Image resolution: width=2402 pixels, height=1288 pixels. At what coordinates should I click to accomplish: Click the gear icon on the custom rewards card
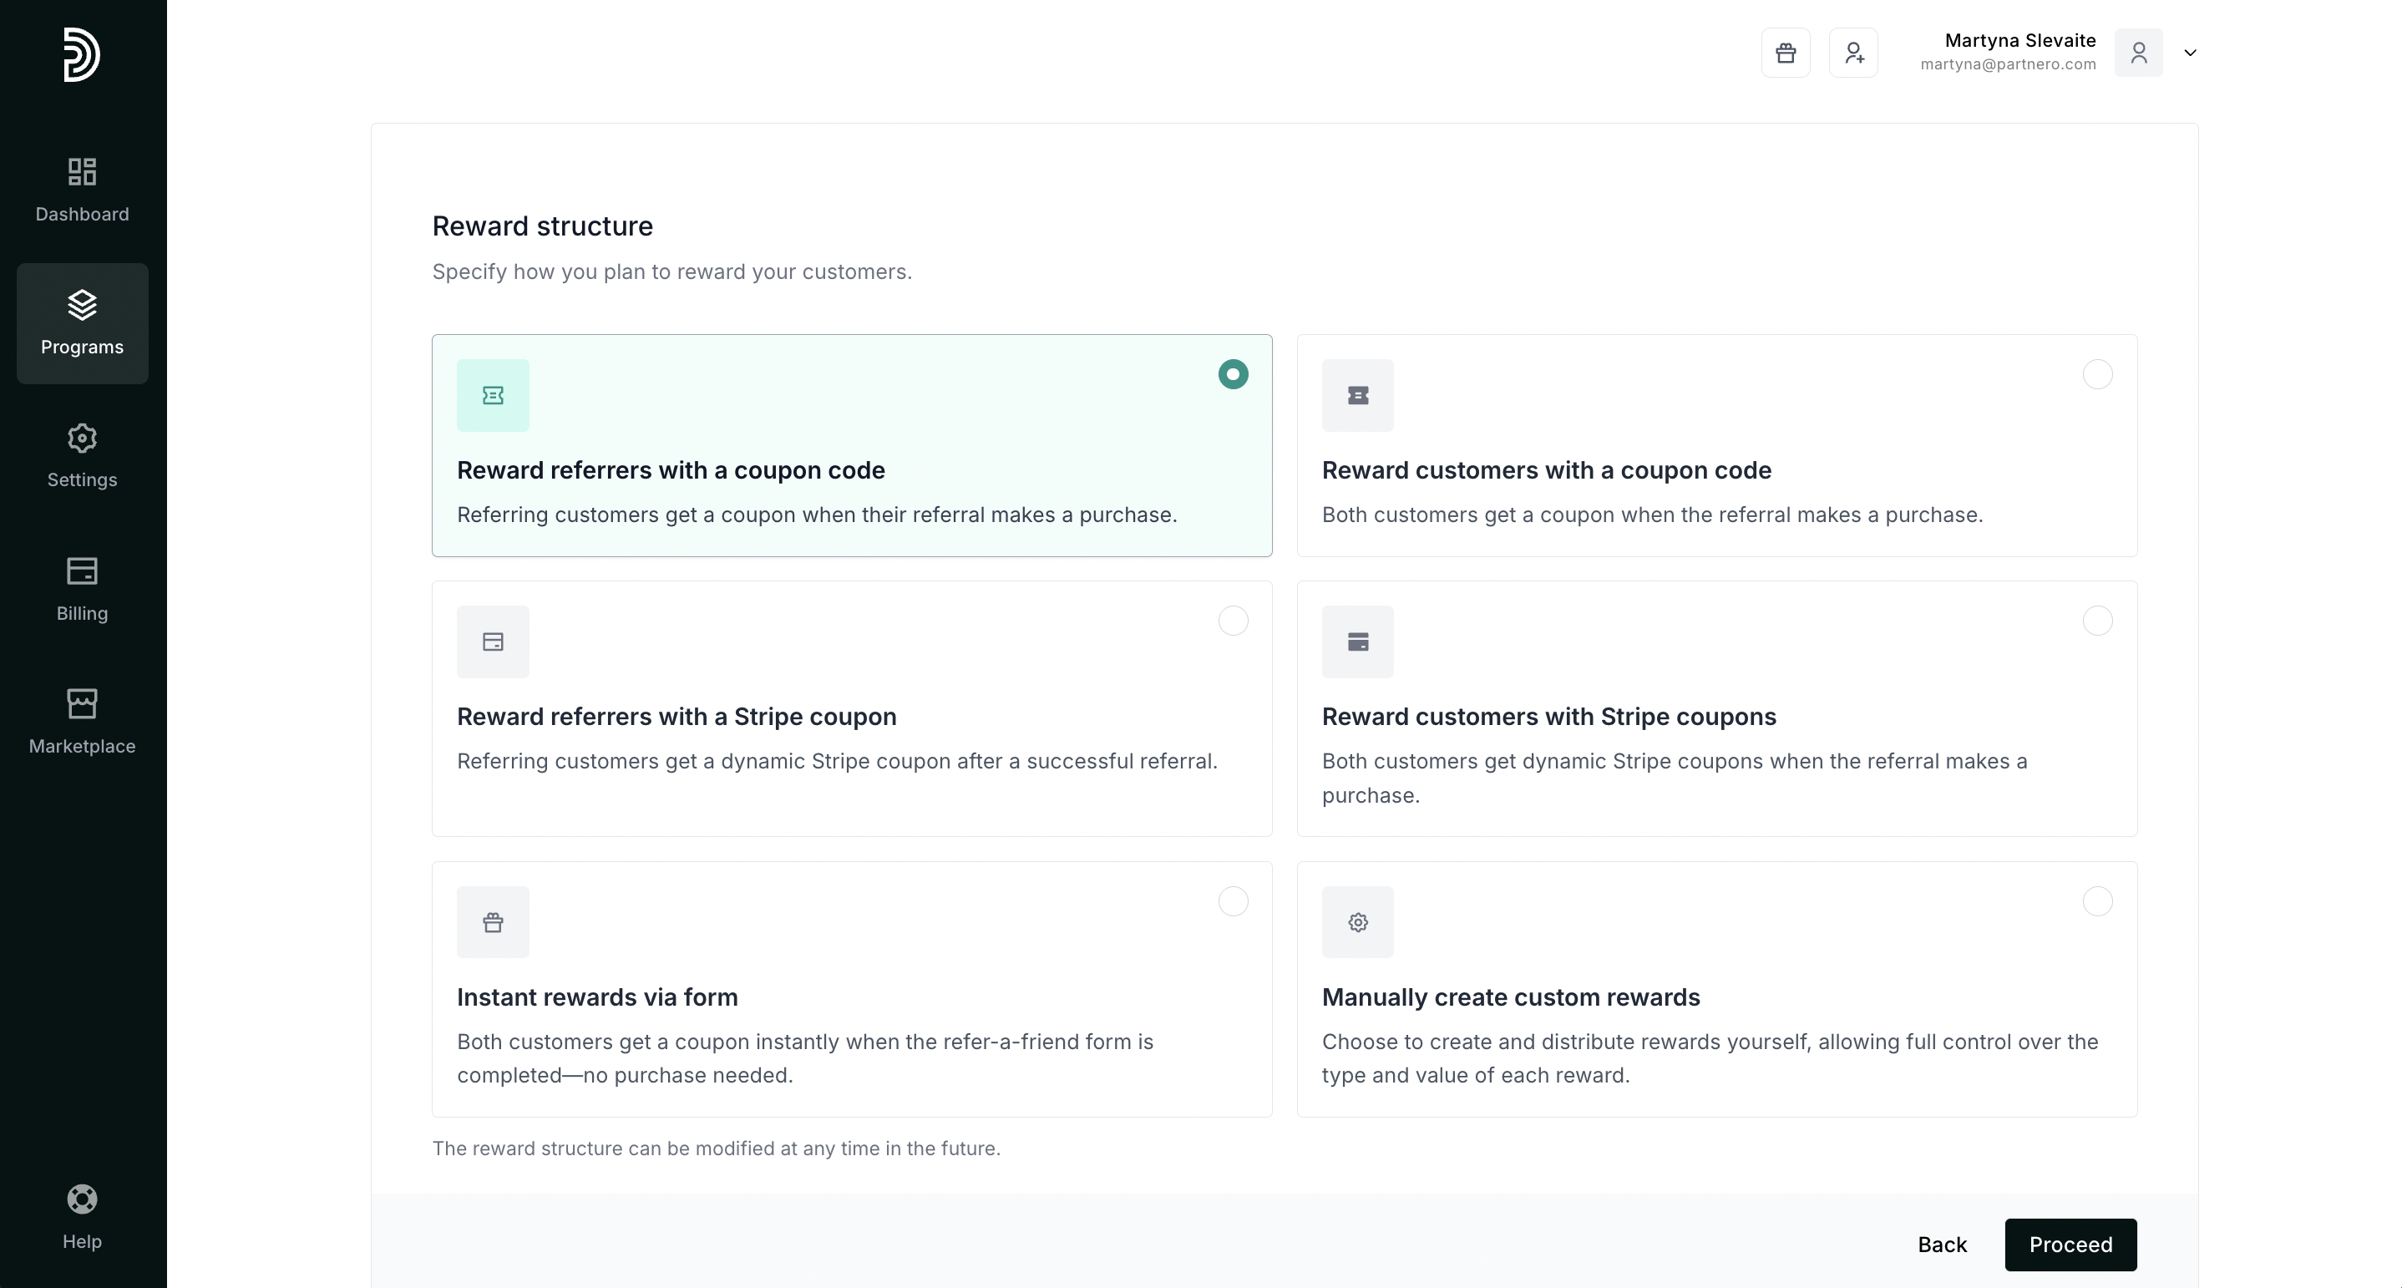click(1356, 922)
